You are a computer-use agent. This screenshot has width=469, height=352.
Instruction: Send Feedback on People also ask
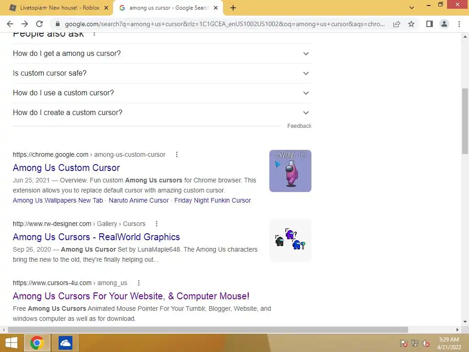[299, 126]
